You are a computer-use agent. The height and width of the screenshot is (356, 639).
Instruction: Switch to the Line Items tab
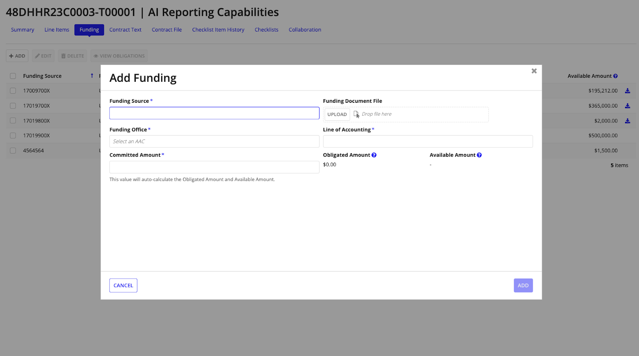point(57,30)
